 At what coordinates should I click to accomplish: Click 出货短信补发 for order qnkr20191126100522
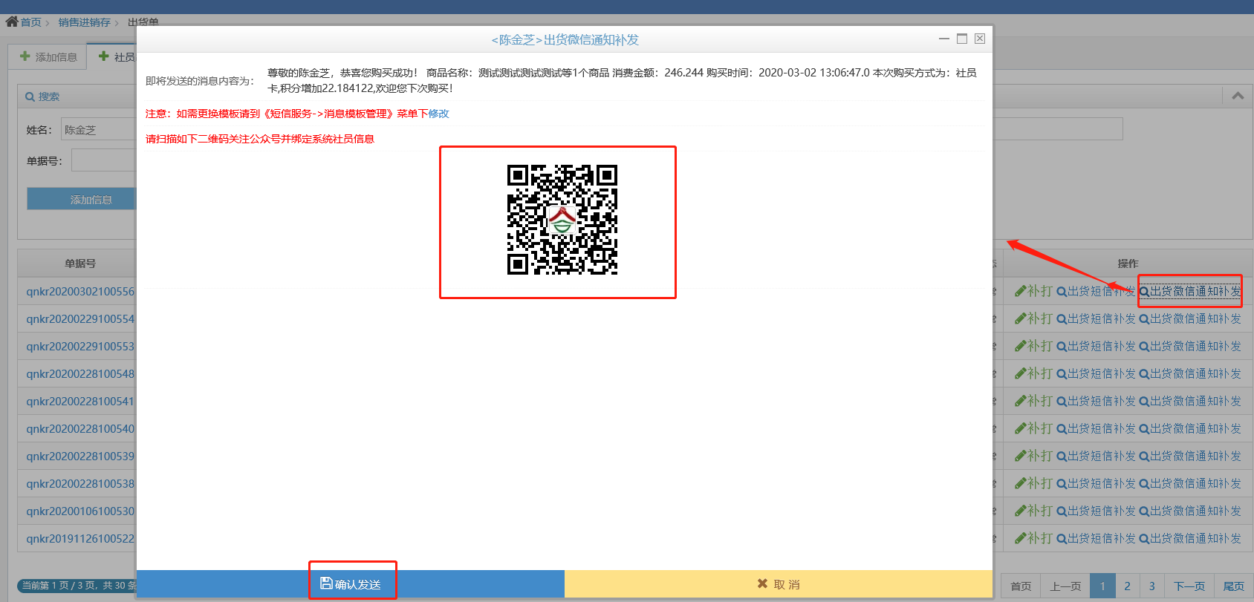[x=1096, y=539]
